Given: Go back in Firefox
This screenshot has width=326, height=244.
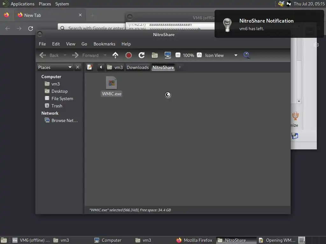Looking at the screenshot, I should (x=8, y=28).
